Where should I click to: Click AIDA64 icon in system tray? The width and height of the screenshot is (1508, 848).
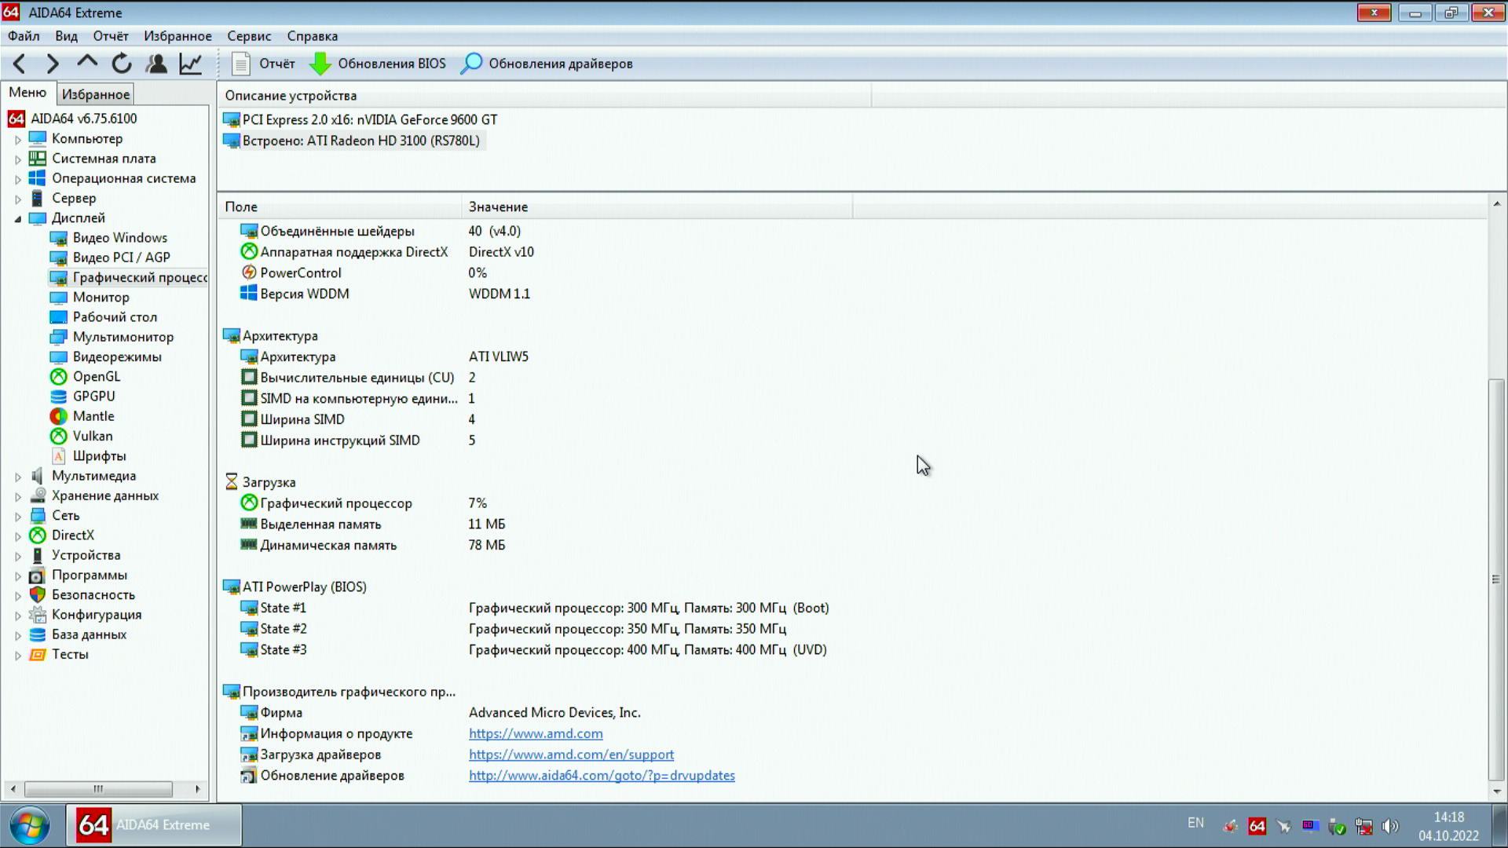(1257, 826)
